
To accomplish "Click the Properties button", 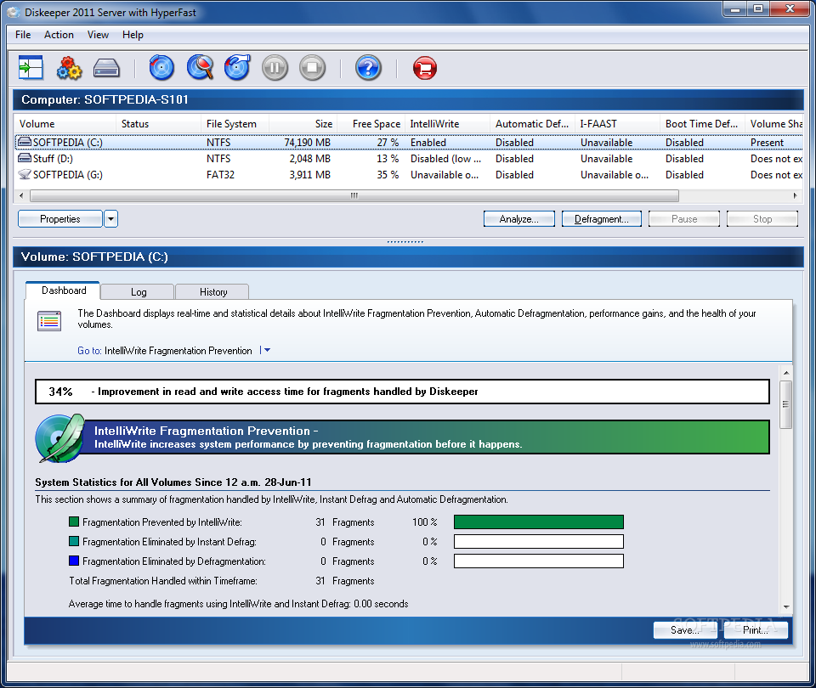I will (x=59, y=219).
